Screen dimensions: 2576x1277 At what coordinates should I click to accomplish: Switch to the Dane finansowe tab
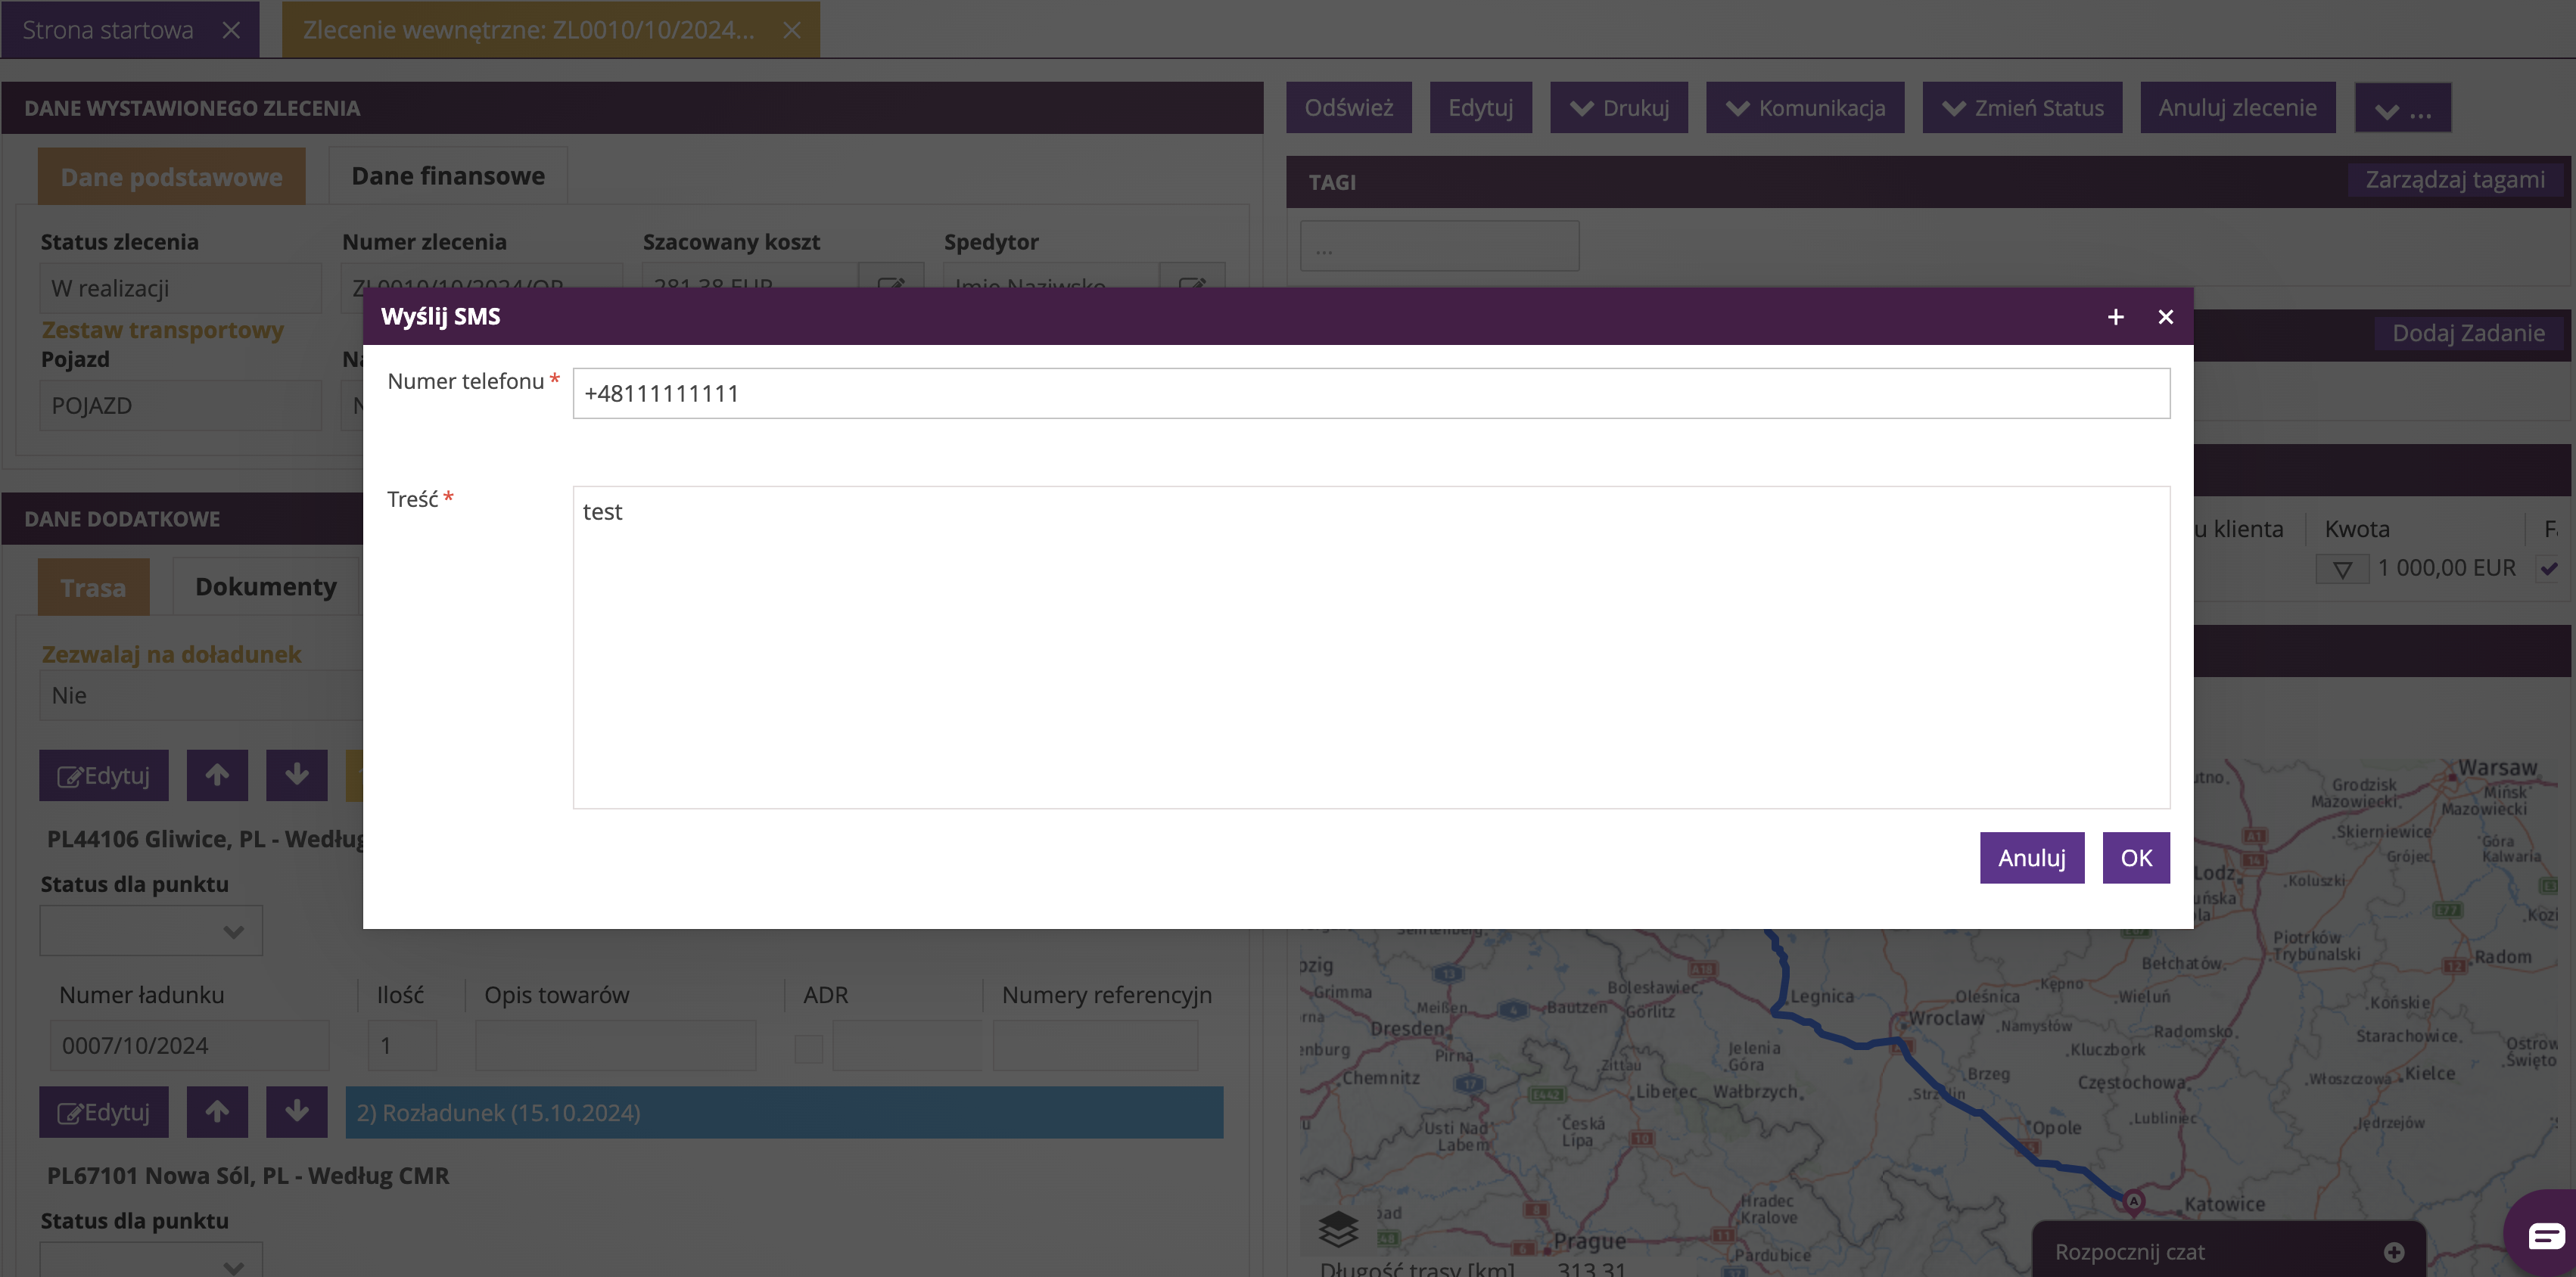point(447,176)
